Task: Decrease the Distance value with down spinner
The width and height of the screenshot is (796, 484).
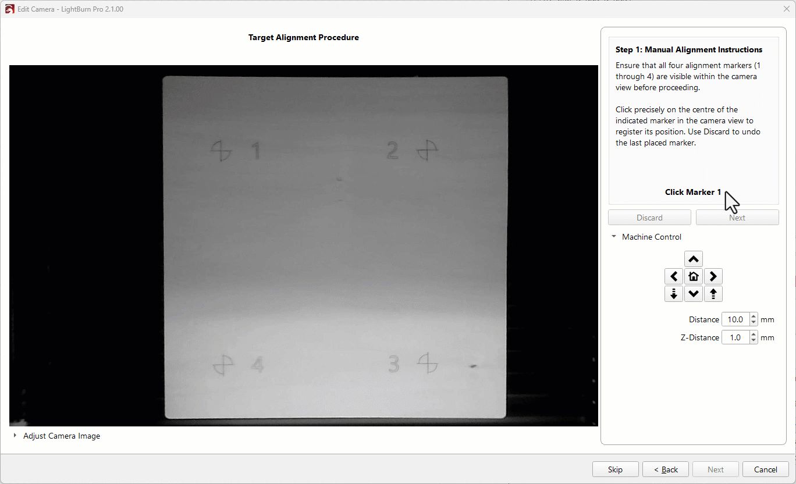Action: (754, 322)
